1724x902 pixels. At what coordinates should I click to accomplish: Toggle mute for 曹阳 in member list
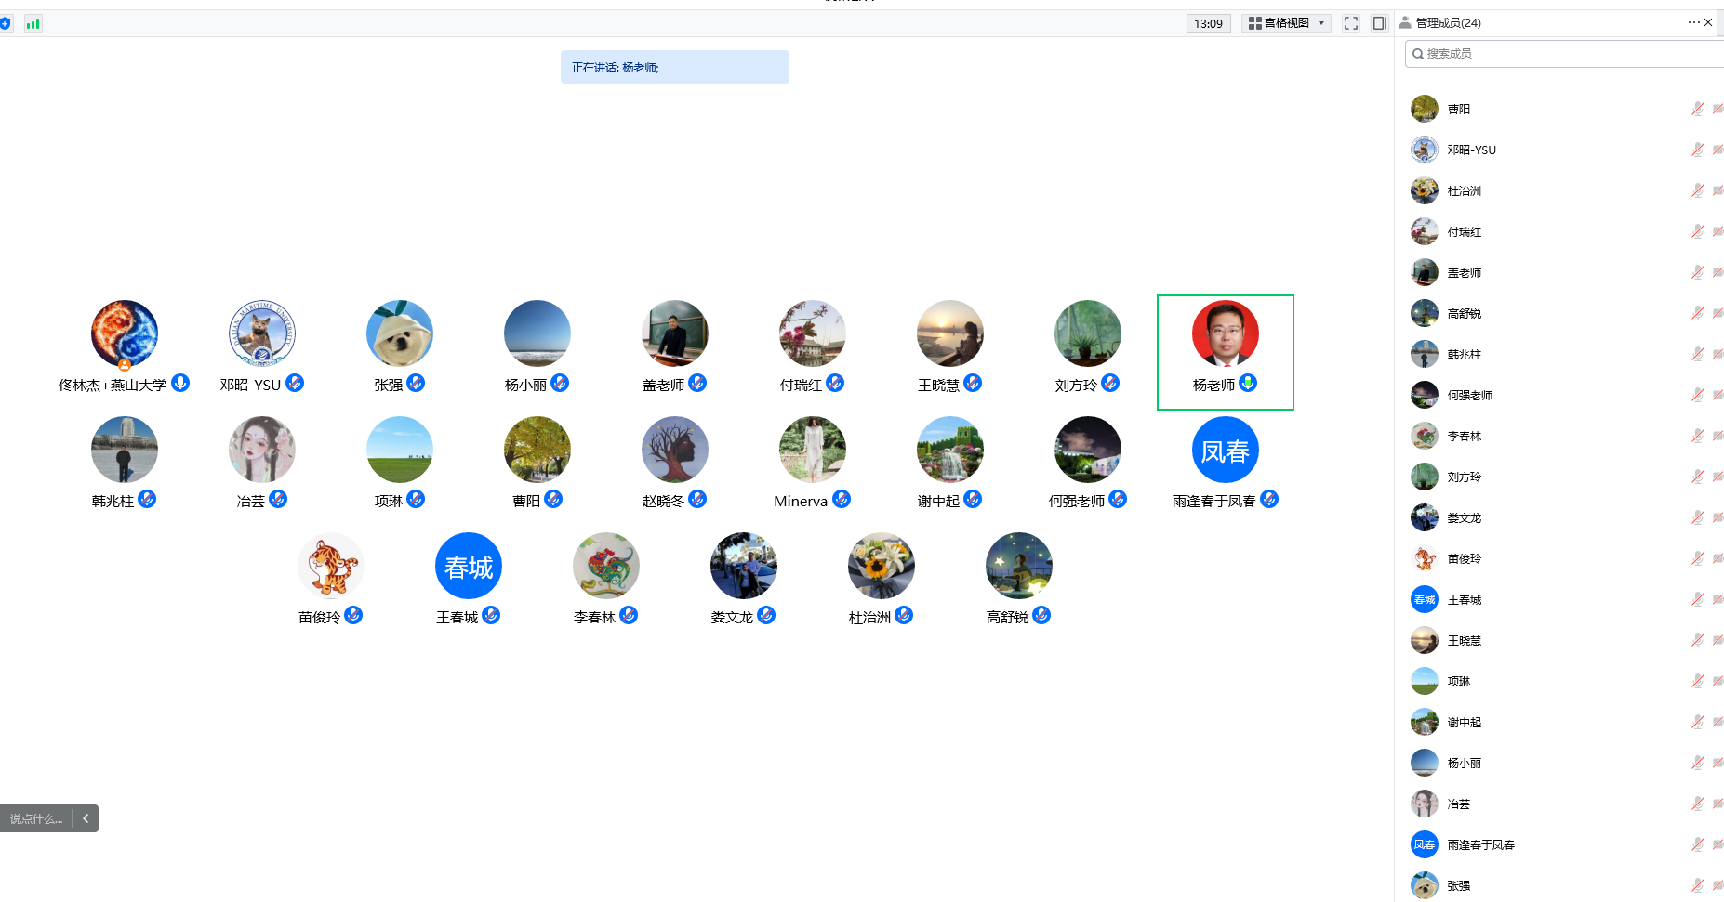point(1697,109)
